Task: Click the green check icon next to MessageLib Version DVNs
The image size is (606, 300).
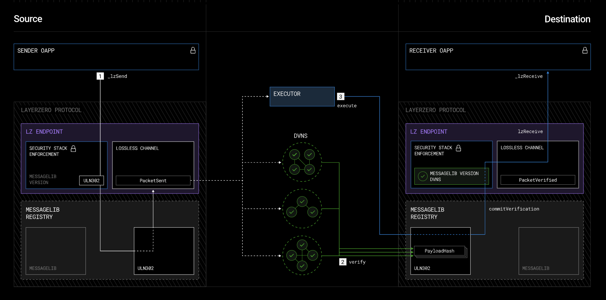Action: [423, 176]
